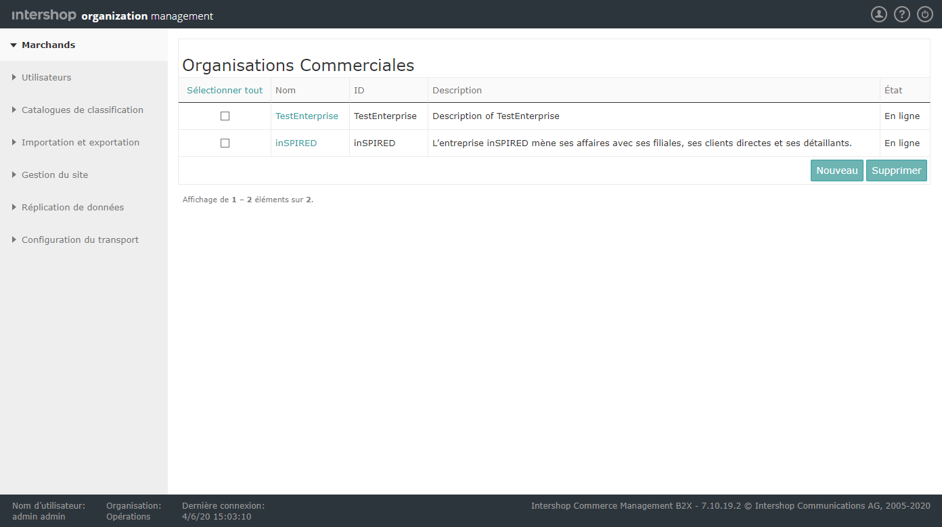Open the inSPIRED organization link
The height and width of the screenshot is (527, 942).
(296, 143)
